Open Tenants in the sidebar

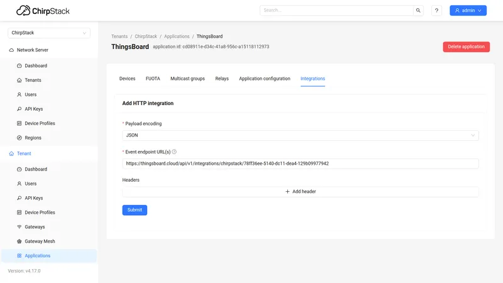[x=49, y=80]
